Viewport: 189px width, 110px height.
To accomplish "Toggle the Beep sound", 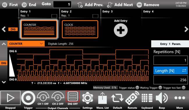I will point(162,98).
